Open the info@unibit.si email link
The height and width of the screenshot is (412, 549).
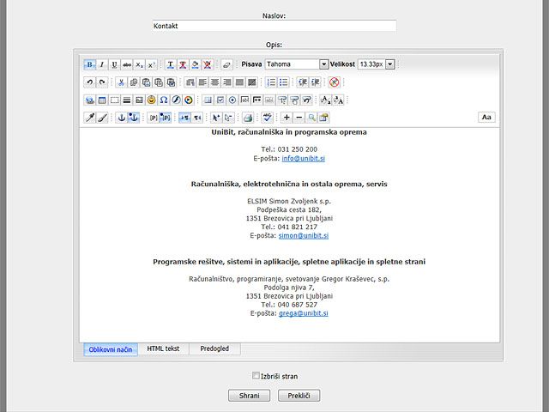tap(303, 158)
